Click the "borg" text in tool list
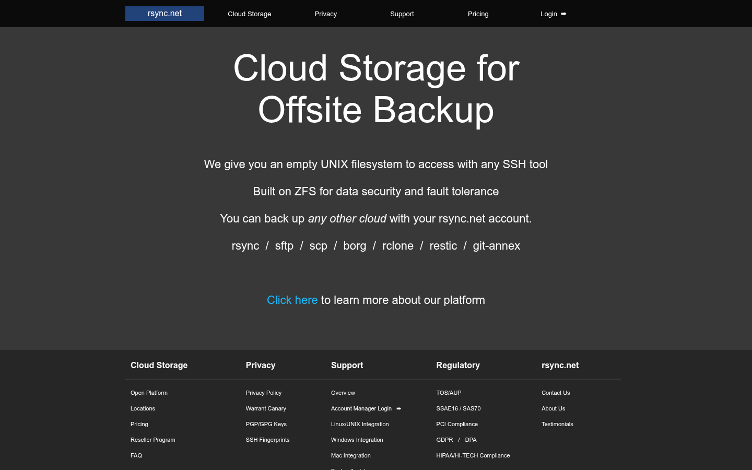The height and width of the screenshot is (470, 752). coord(355,246)
